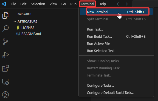Open the Run menu
Screen dimensions: 158x101
point(73,4)
